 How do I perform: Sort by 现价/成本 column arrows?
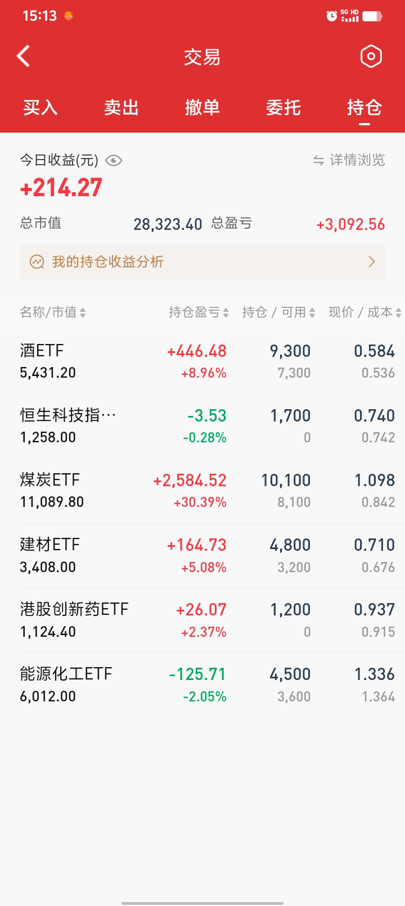[398, 312]
